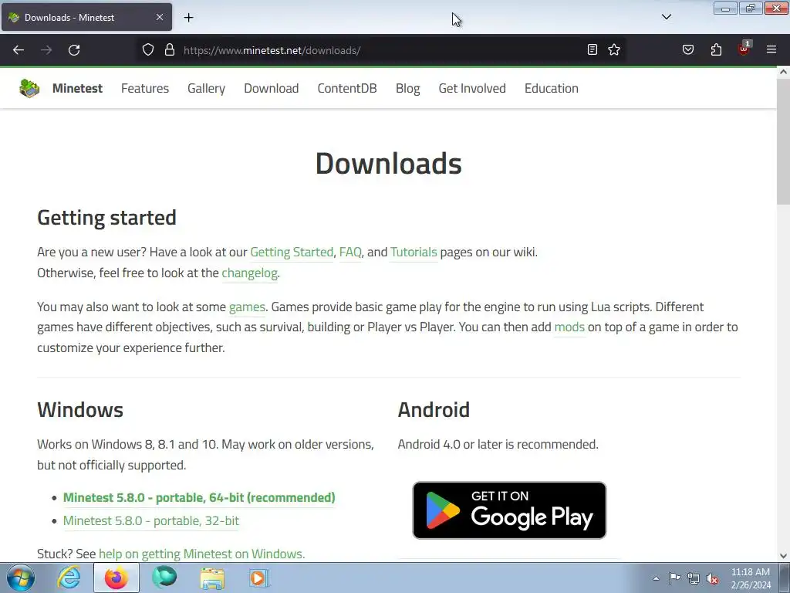Open the media player icon in taskbar
Viewport: 790px width, 593px height.
click(259, 578)
